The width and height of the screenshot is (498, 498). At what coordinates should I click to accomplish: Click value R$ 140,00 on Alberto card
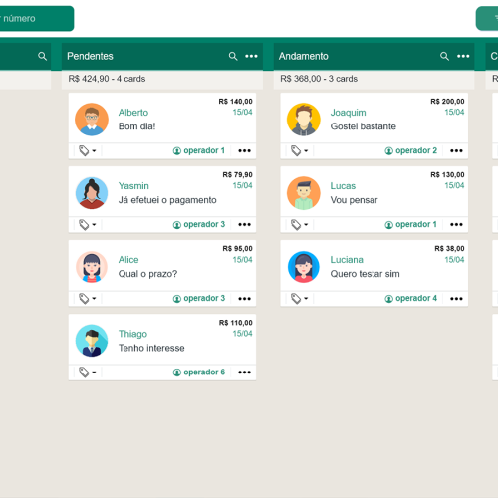(x=235, y=102)
